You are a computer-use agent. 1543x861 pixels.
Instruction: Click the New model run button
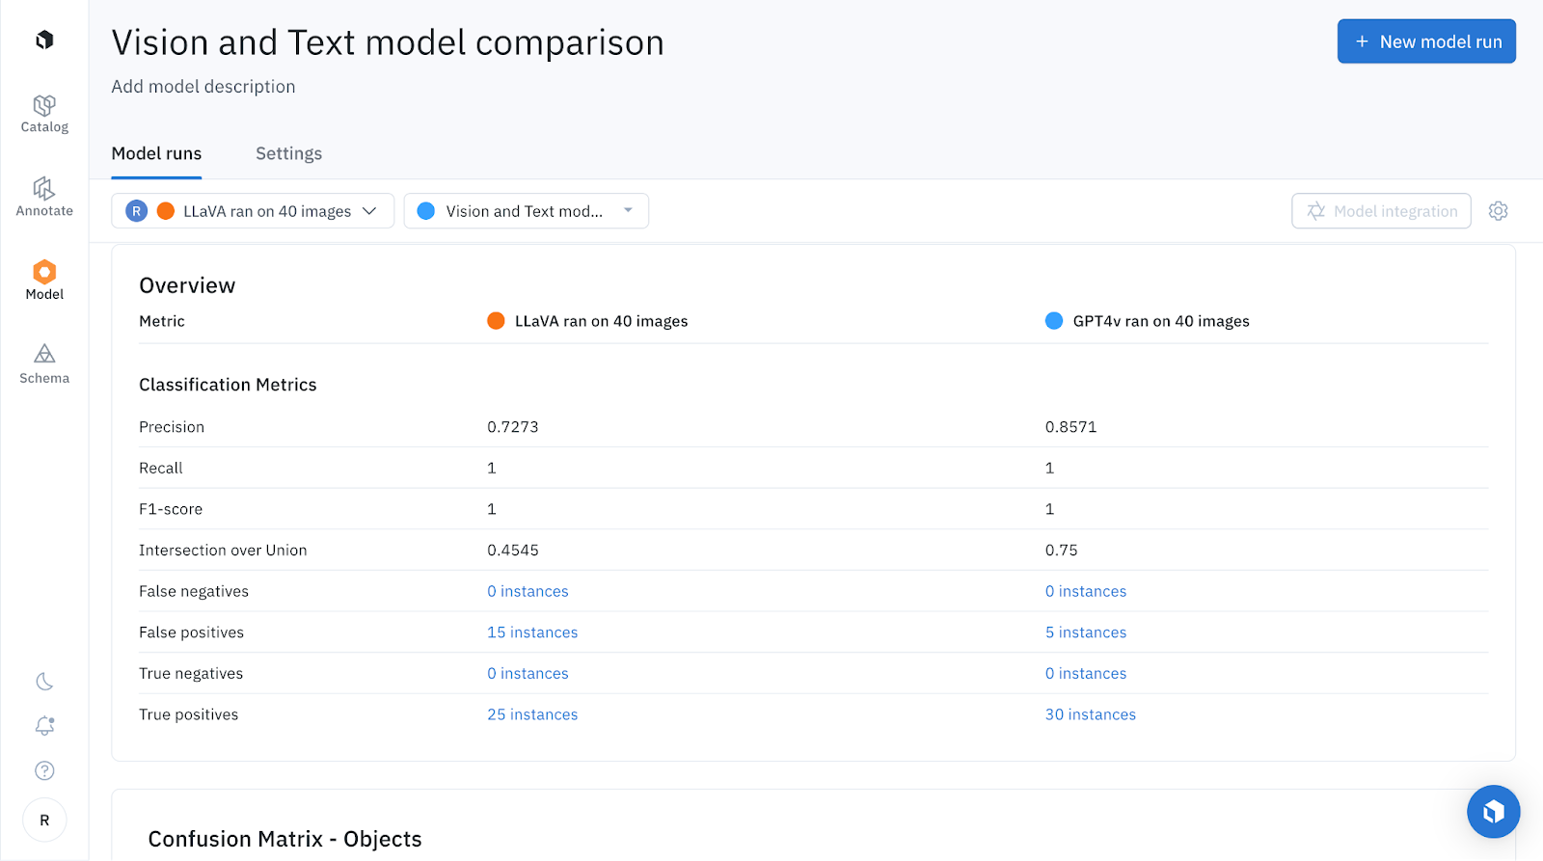click(x=1426, y=41)
